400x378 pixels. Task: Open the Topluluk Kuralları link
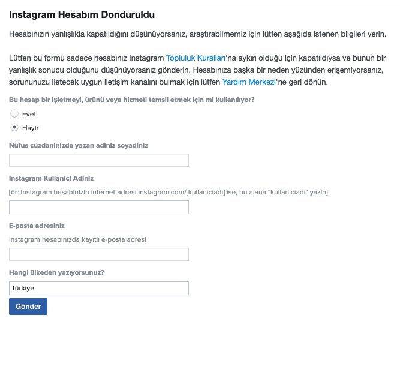(x=196, y=58)
